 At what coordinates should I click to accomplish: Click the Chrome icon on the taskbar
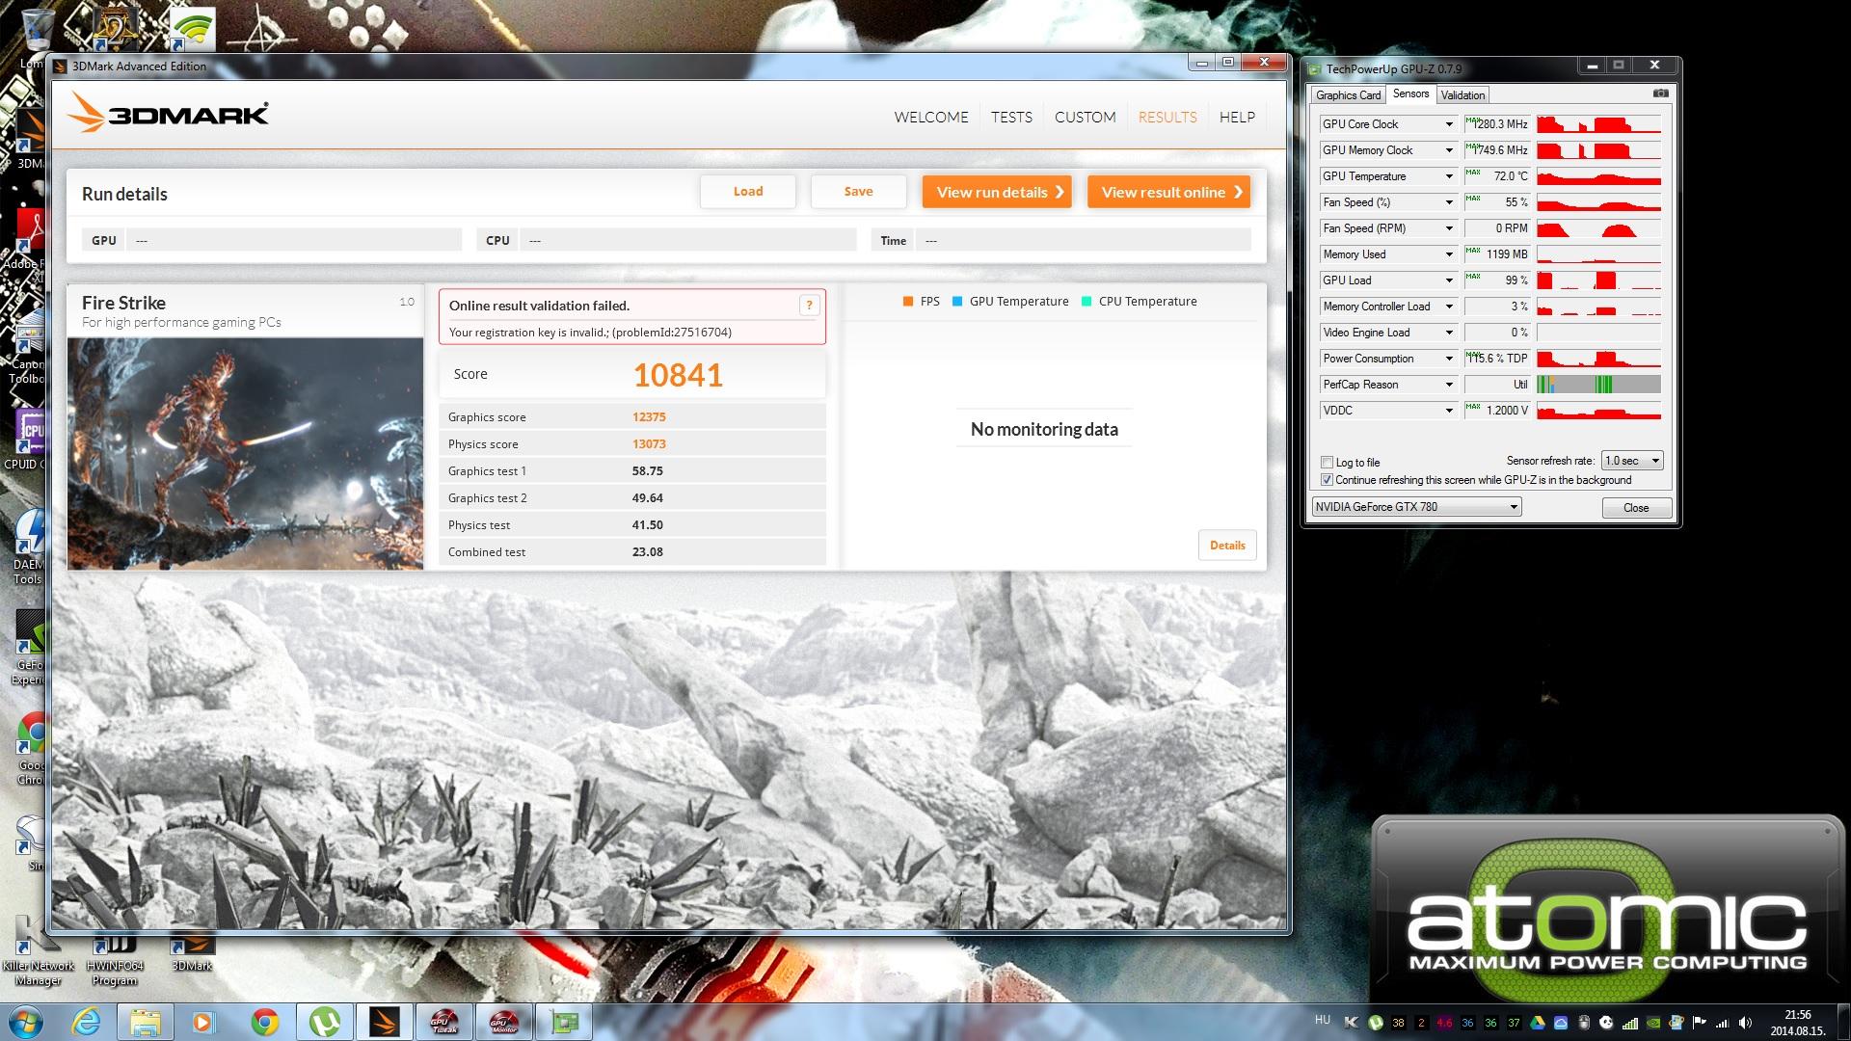[265, 1022]
